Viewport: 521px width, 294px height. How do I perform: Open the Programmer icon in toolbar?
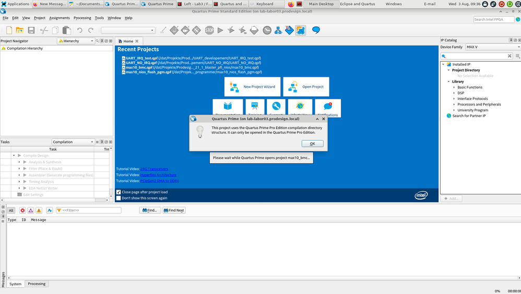coord(289,30)
